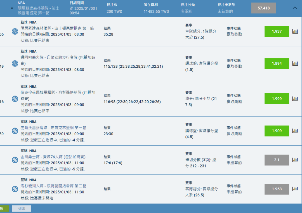Click market text 總分: 總分小於 (217.5)
Screen dimensions: 302x213
coord(201,102)
